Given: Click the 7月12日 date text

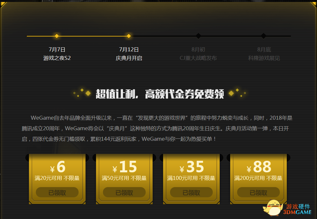Looking at the screenshot, I should point(129,50).
